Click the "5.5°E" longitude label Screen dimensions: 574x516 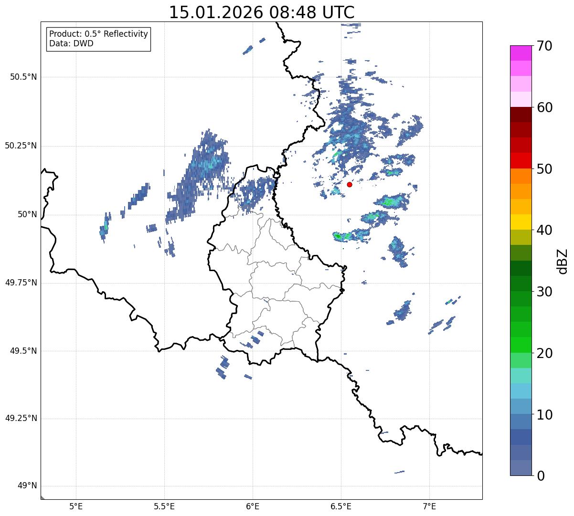pos(164,506)
